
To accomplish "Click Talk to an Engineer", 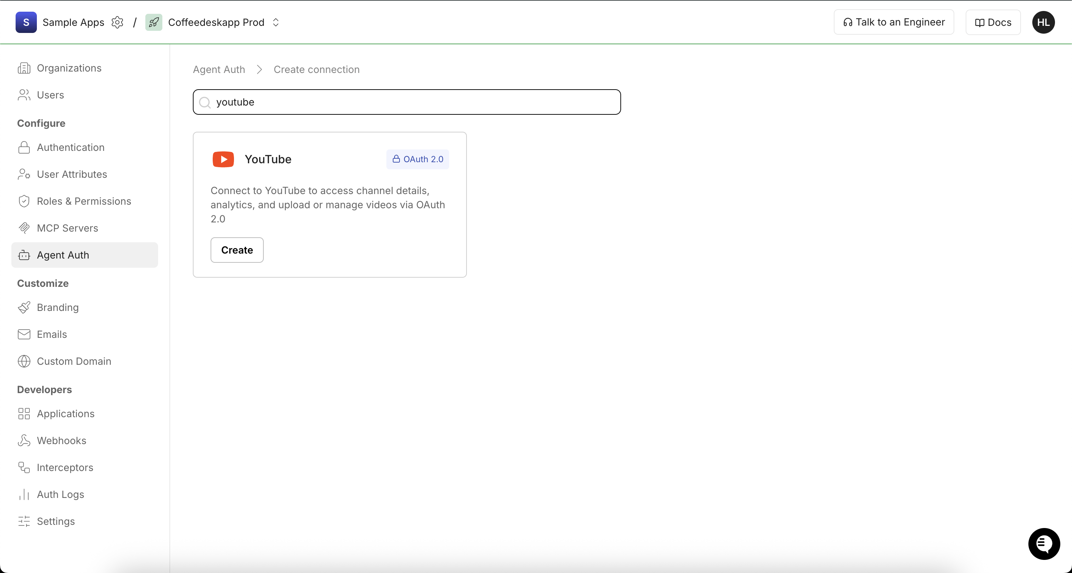I will (893, 22).
